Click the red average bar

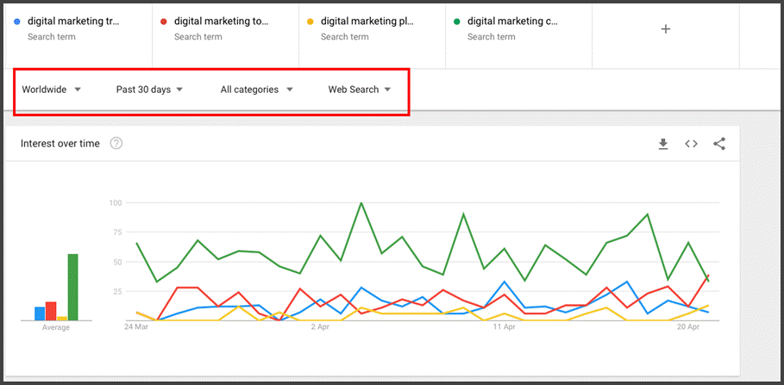pyautogui.click(x=51, y=311)
